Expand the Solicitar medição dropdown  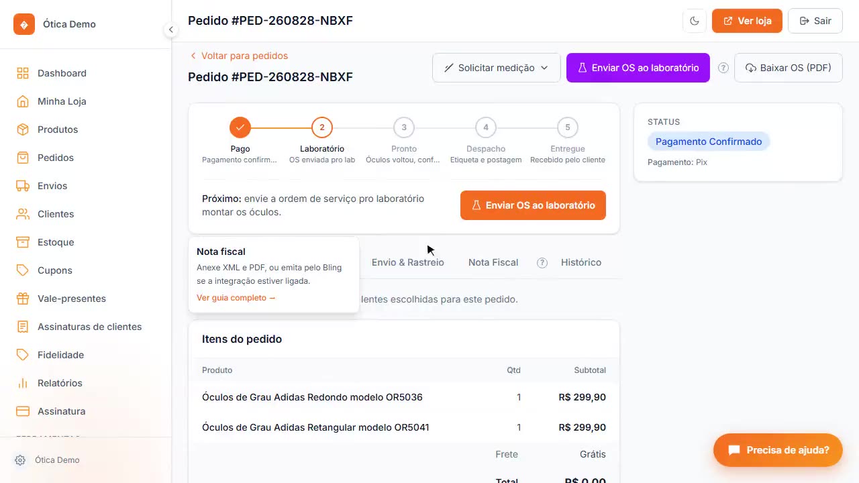point(497,68)
